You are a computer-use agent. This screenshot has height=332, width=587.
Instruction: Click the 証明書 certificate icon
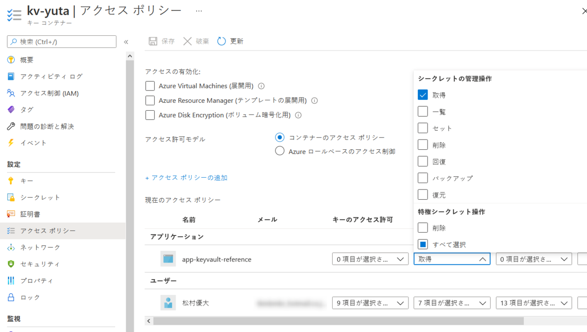pyautogui.click(x=11, y=214)
